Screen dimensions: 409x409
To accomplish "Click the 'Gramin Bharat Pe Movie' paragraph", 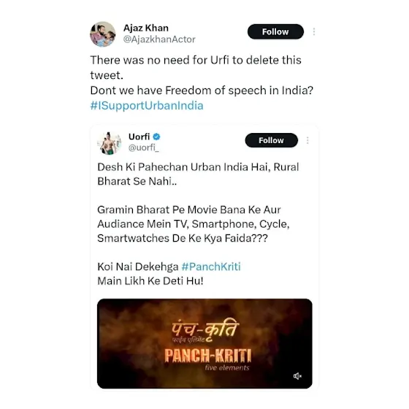I will (x=194, y=223).
